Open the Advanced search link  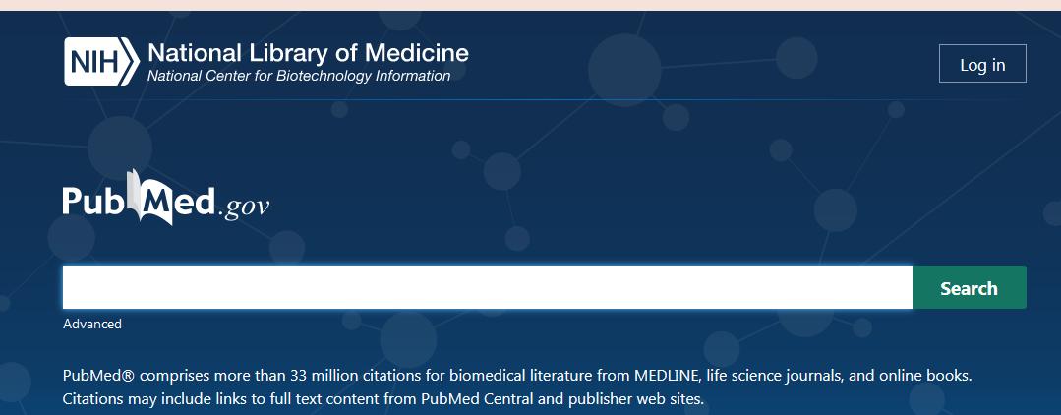[x=92, y=324]
